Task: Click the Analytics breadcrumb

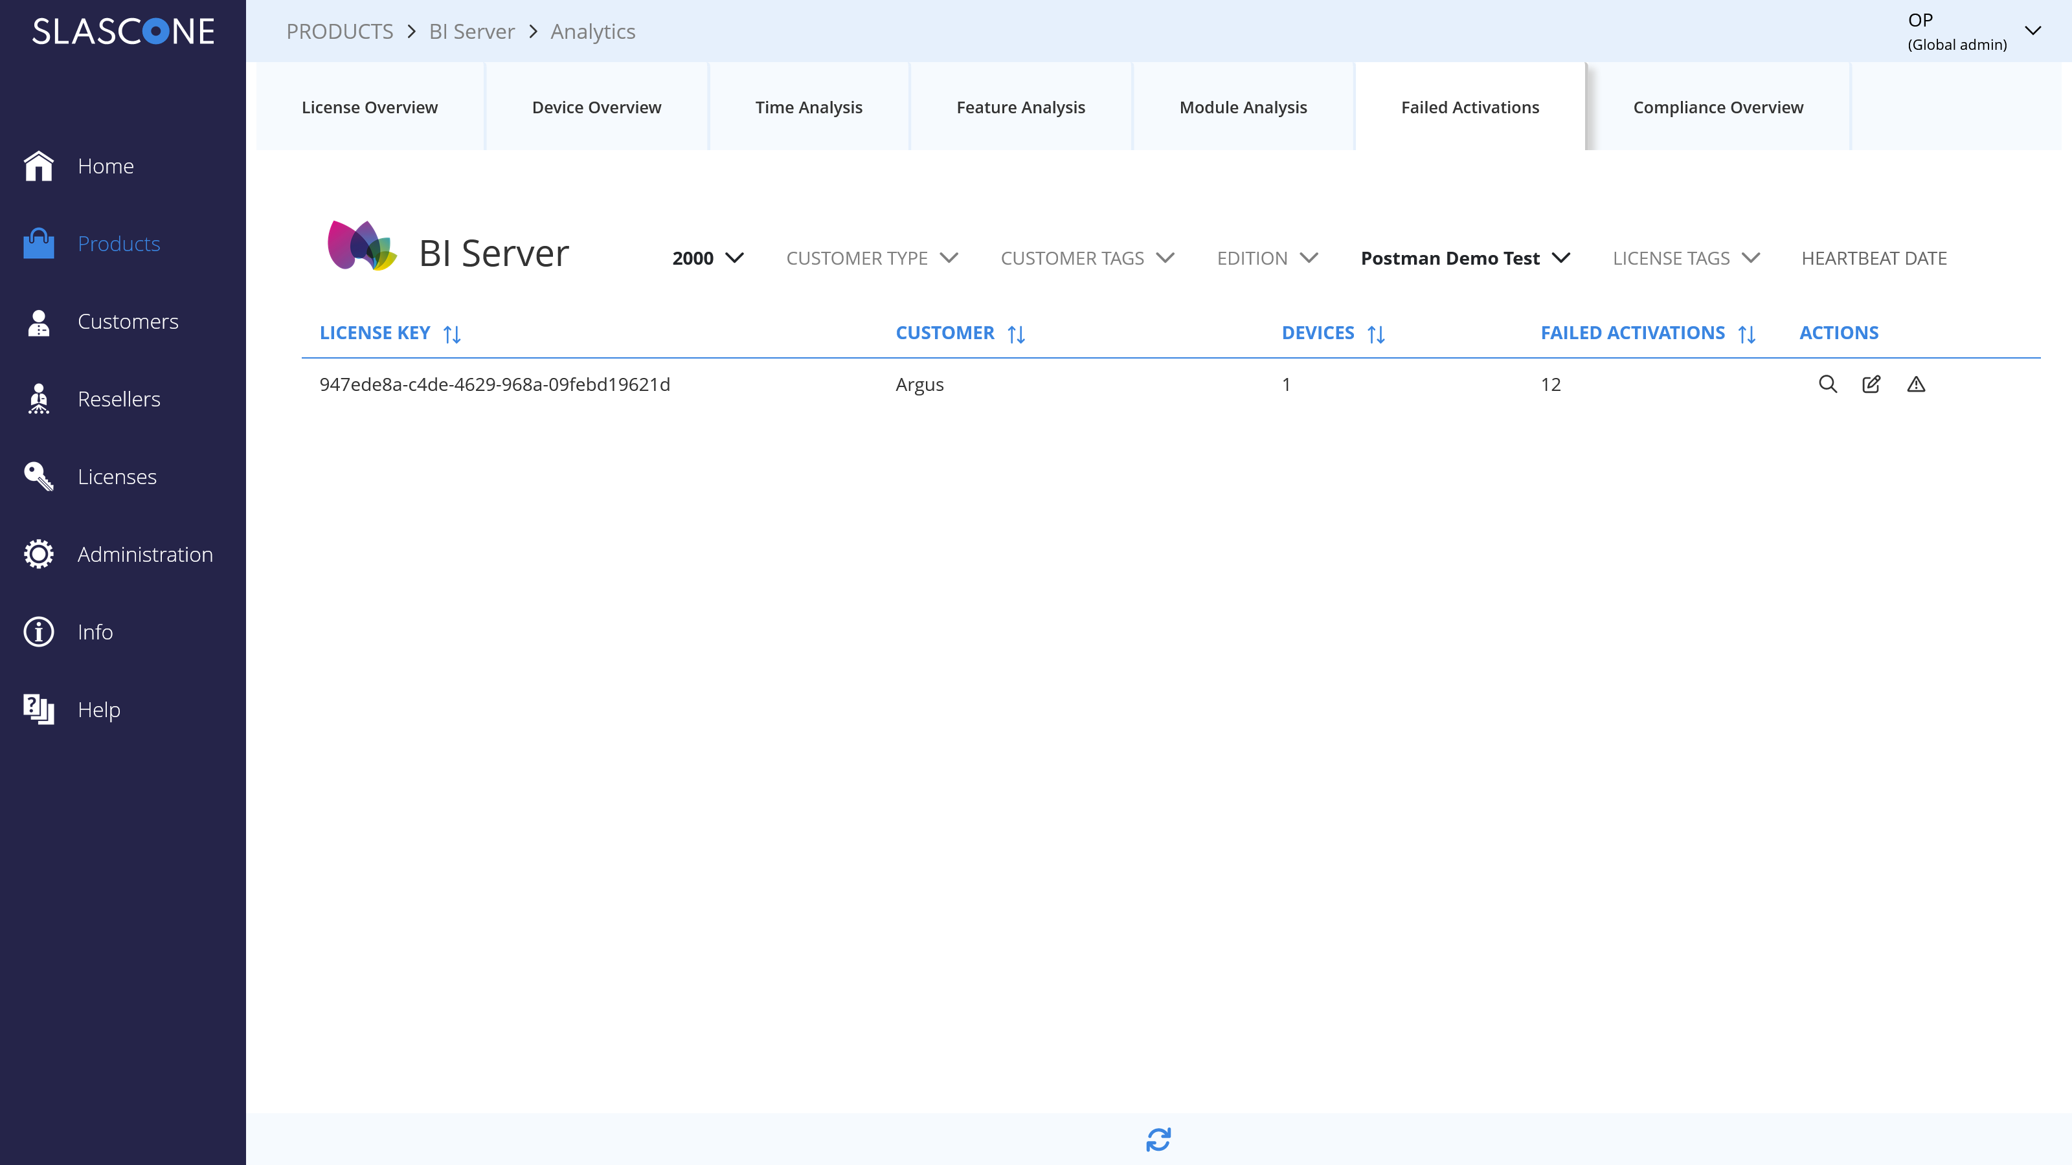Action: (593, 31)
